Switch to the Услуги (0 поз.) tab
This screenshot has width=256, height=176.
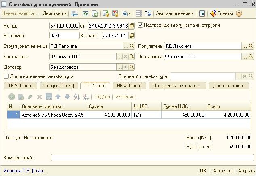pos(59,85)
